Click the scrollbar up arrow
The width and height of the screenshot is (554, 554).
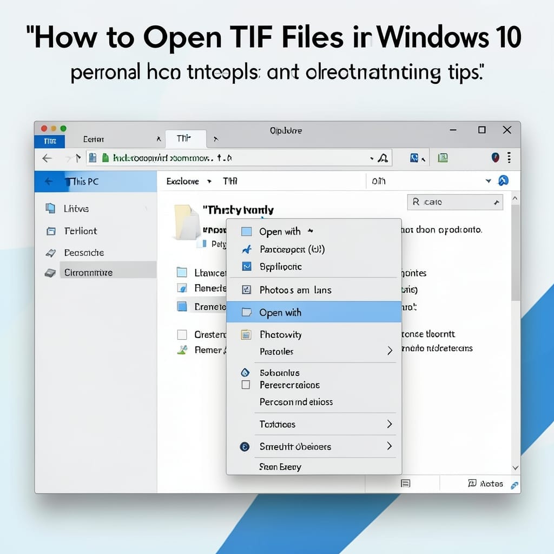(x=515, y=199)
